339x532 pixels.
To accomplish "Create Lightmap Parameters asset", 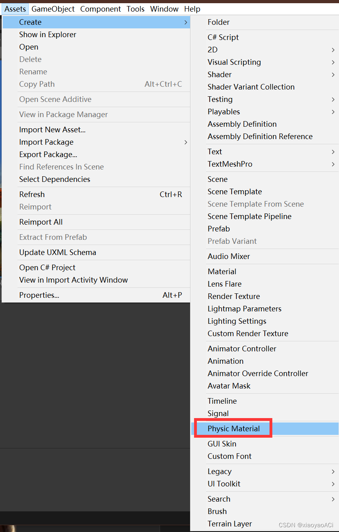I will [265, 309].
